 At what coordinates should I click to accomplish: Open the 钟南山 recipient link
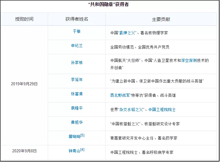(x=74, y=151)
